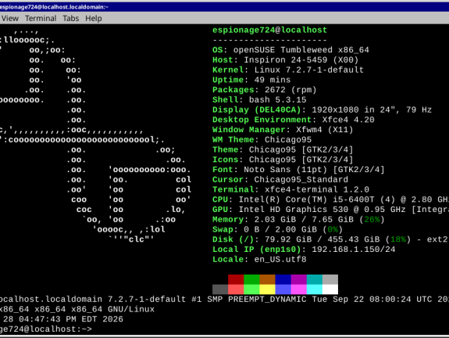
Task: Click the brown-orange color block
Action: (x=268, y=279)
